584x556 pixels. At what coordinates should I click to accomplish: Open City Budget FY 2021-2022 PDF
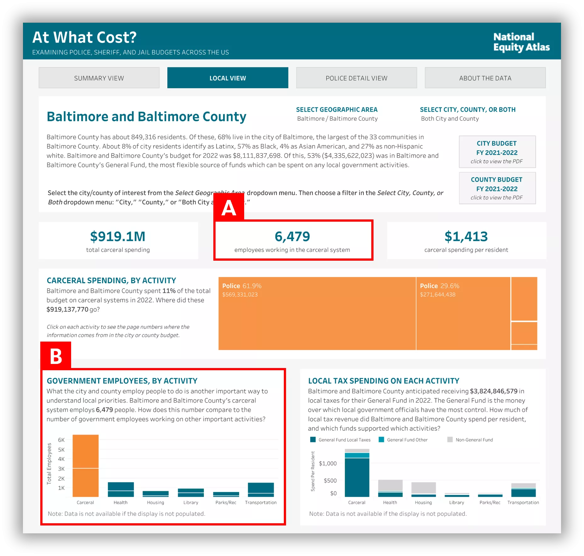(497, 152)
